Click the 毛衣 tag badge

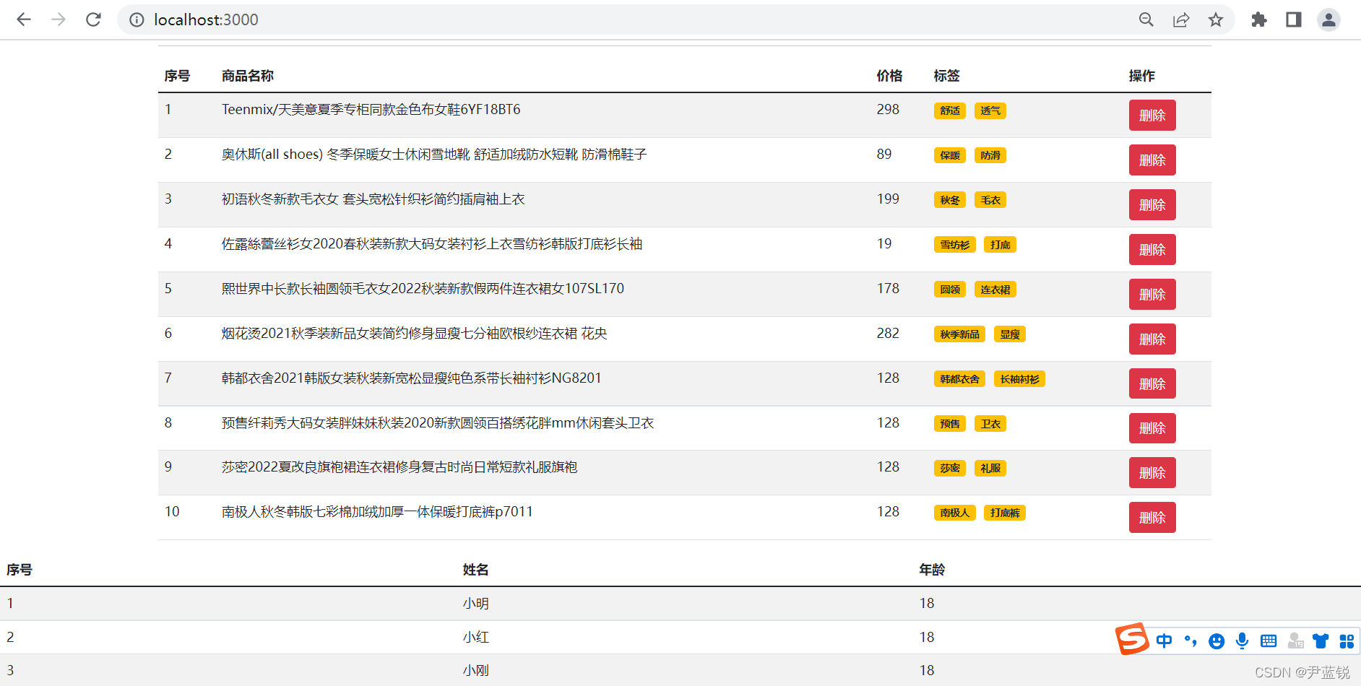pyautogui.click(x=990, y=200)
